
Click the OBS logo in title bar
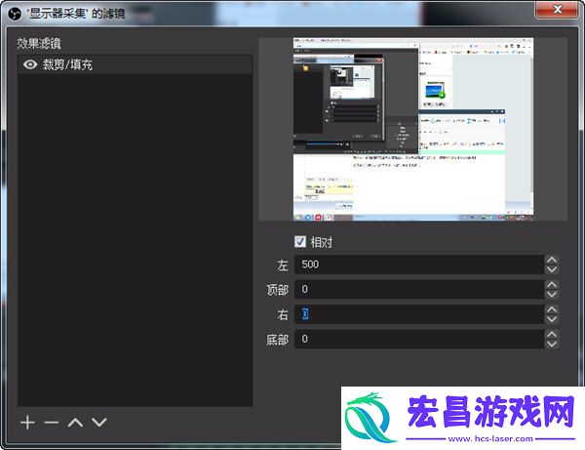(x=15, y=15)
